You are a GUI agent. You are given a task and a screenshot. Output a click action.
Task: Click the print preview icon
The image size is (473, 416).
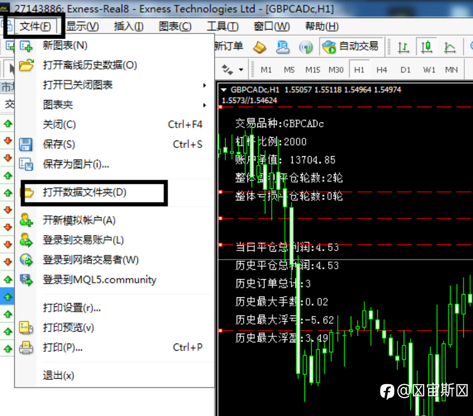point(26,328)
